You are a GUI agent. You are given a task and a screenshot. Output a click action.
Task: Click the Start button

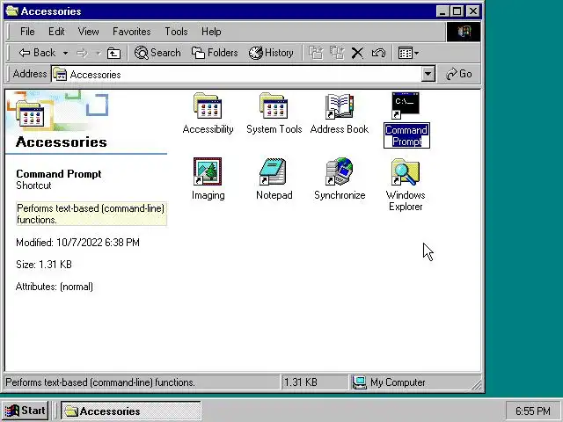click(25, 411)
